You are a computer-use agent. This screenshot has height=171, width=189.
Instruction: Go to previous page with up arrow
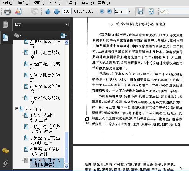coord(48,12)
